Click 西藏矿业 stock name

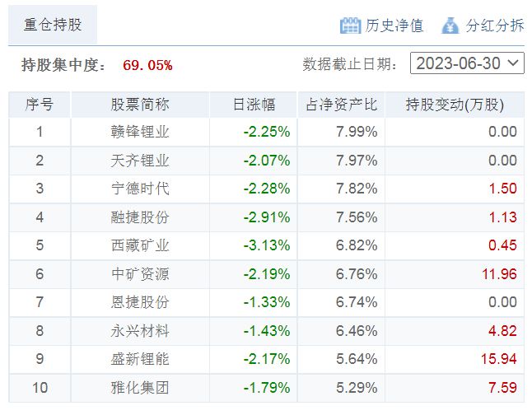(x=140, y=245)
